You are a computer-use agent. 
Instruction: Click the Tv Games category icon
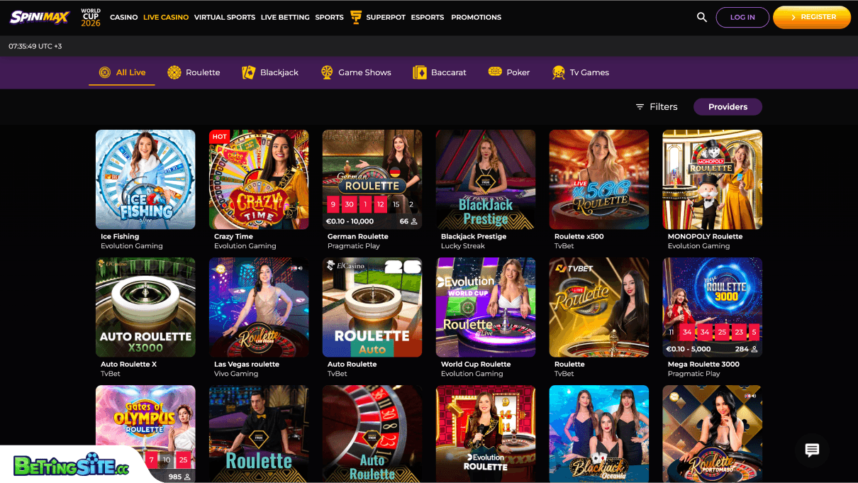click(x=558, y=72)
